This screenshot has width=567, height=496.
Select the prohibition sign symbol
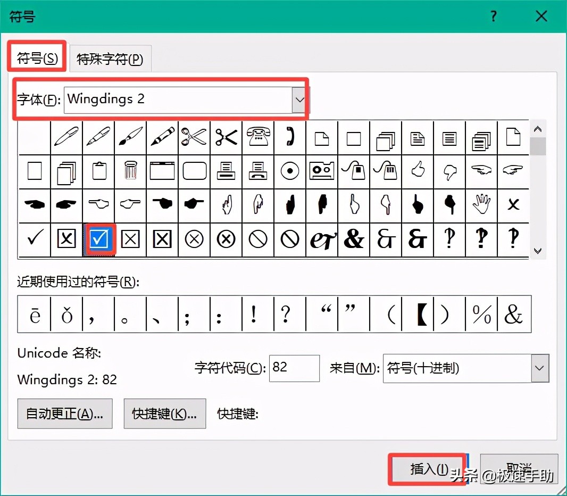click(x=258, y=238)
